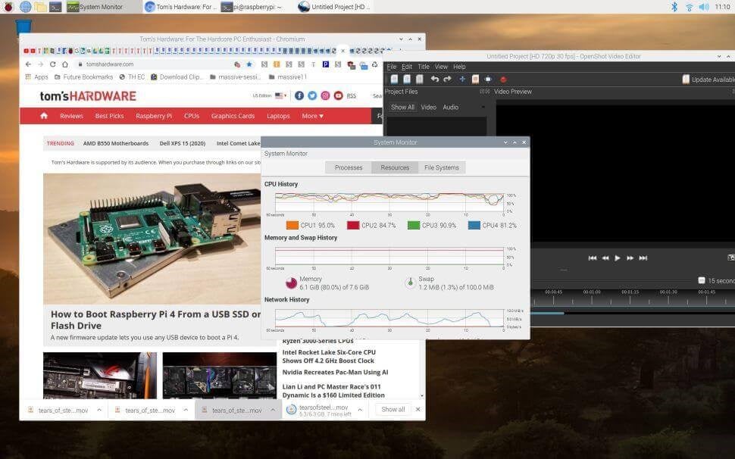Click the red Export Video icon
This screenshot has width=735, height=459.
[503, 80]
